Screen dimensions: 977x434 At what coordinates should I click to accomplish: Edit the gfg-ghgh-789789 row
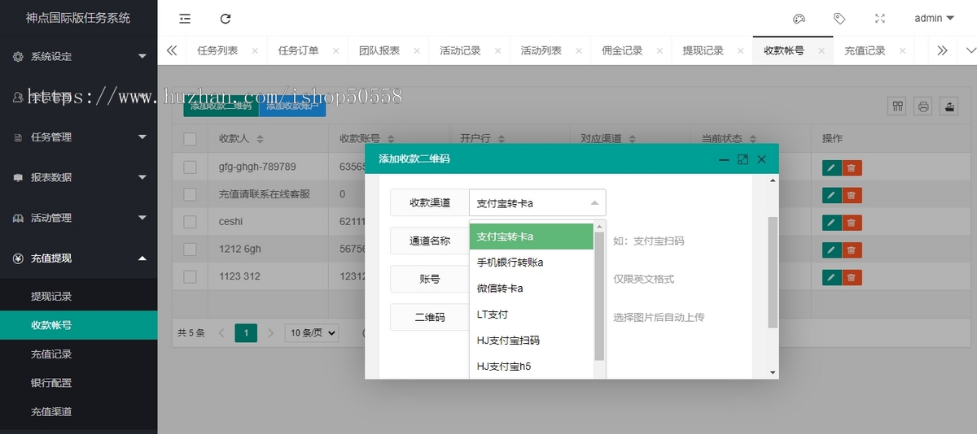coord(831,168)
